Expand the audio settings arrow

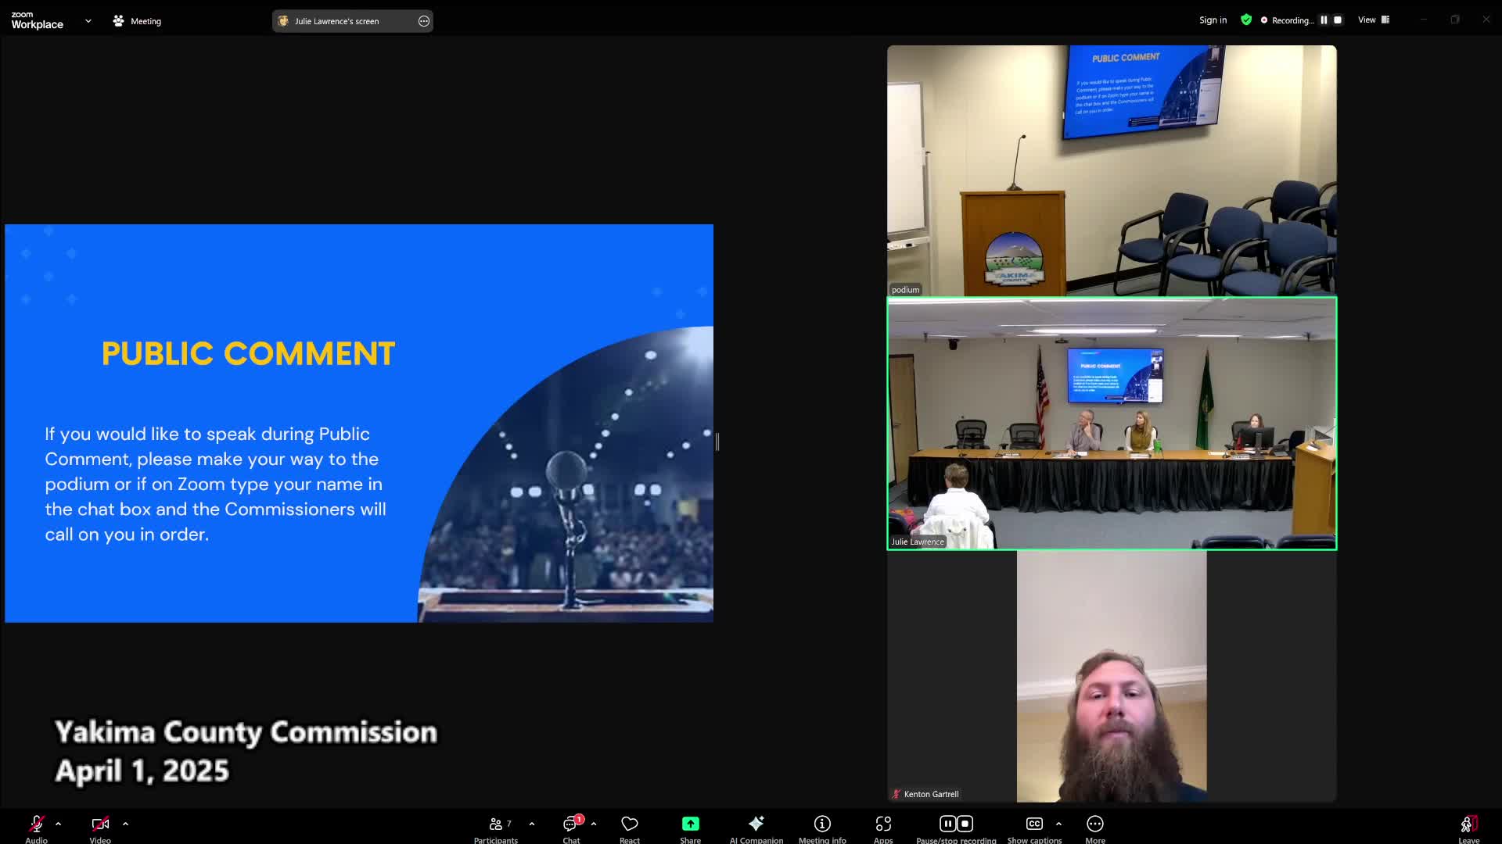coord(58,824)
